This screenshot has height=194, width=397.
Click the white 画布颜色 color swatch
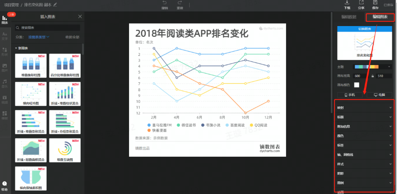356,85
